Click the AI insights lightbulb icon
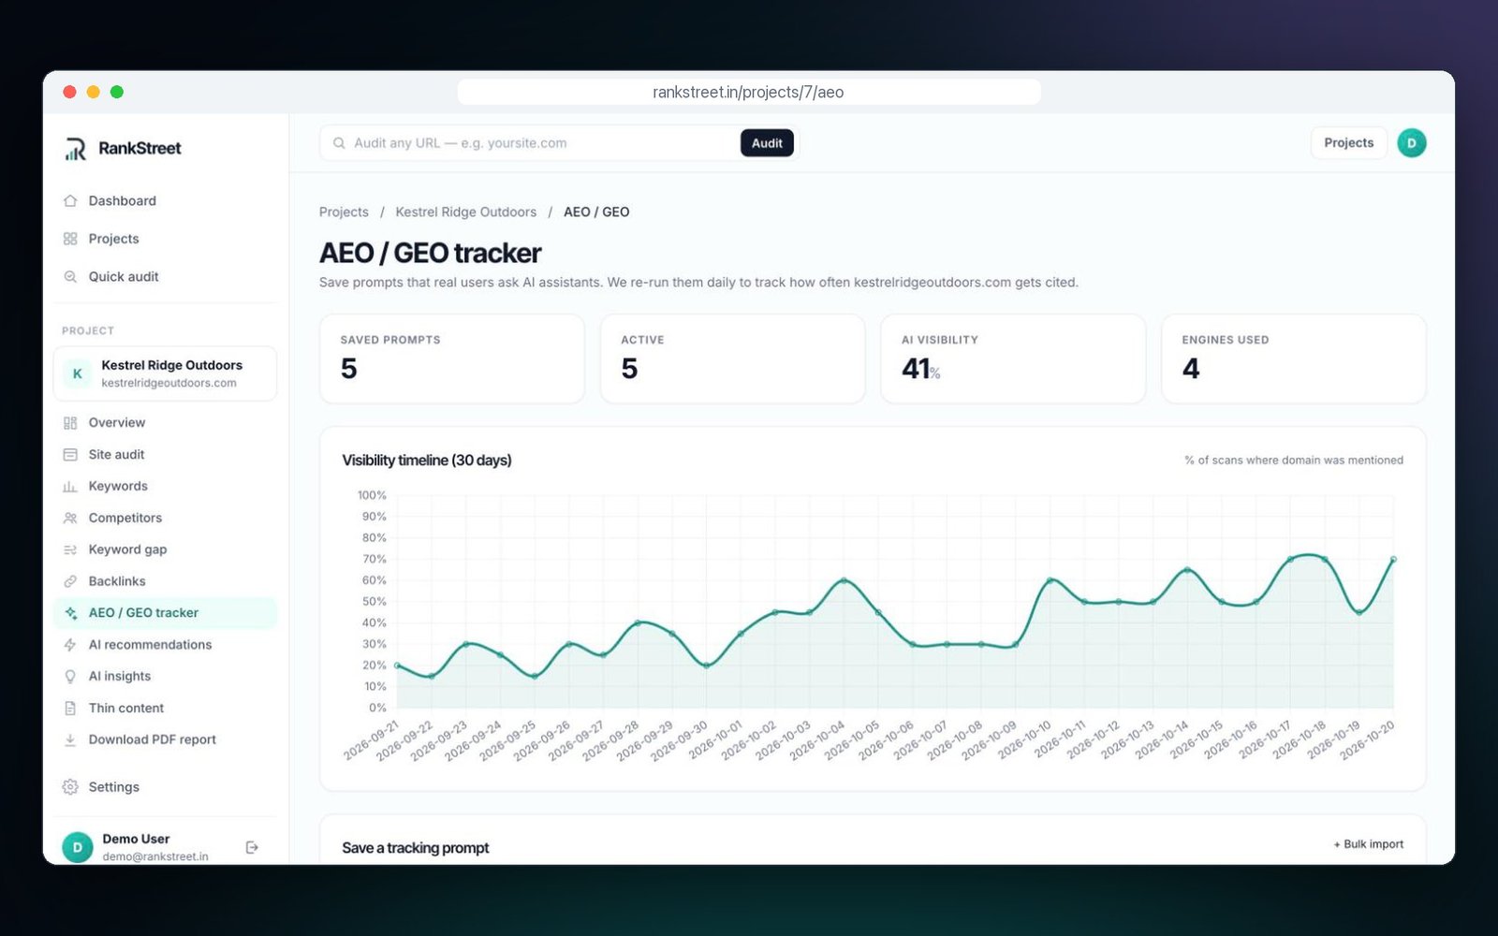1498x936 pixels. tap(70, 676)
